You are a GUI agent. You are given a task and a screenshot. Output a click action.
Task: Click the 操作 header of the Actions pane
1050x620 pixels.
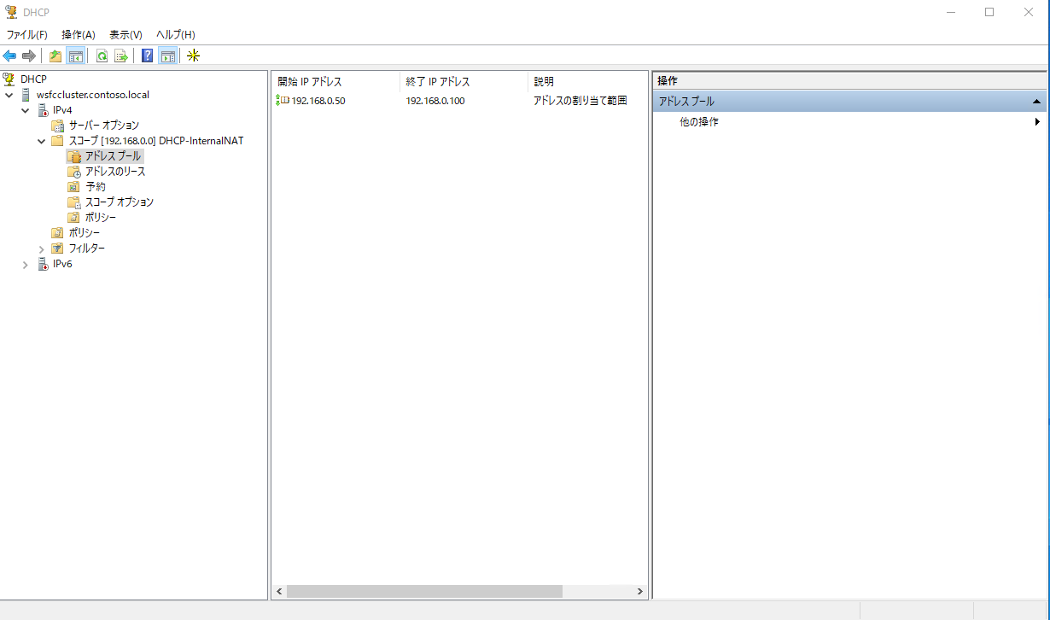click(x=850, y=80)
